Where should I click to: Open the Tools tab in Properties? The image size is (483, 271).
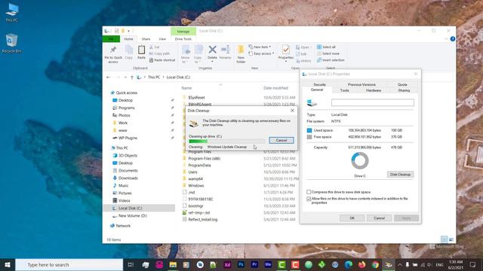tap(344, 90)
